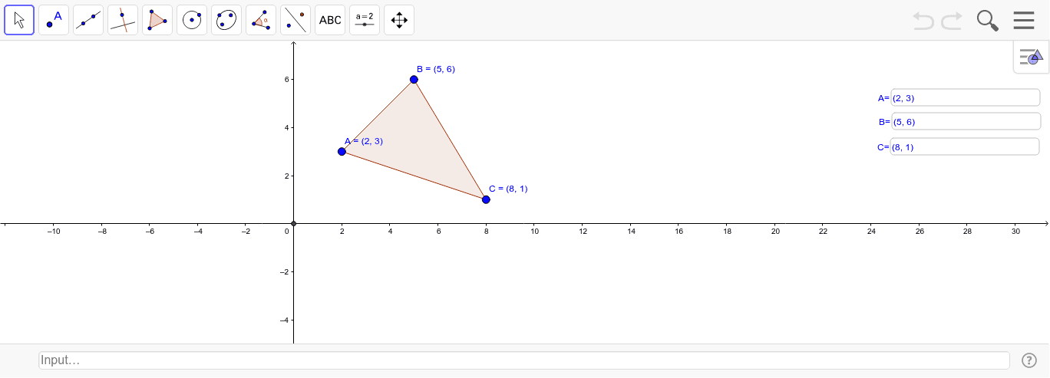The height and width of the screenshot is (378, 1050).
Task: Click input box for point C
Action: point(964,146)
